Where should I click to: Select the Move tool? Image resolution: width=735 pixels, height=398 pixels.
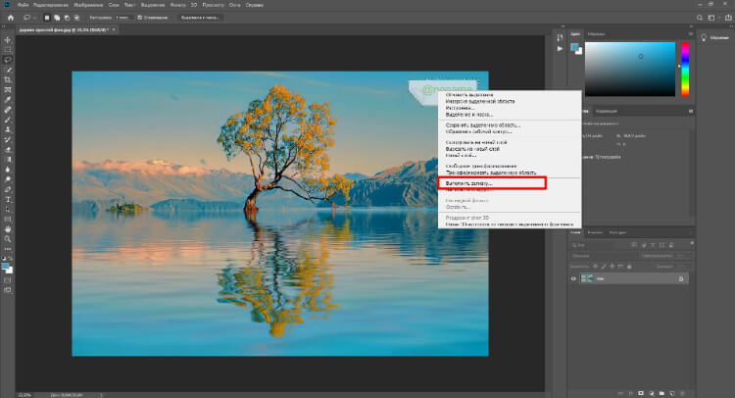(8, 40)
